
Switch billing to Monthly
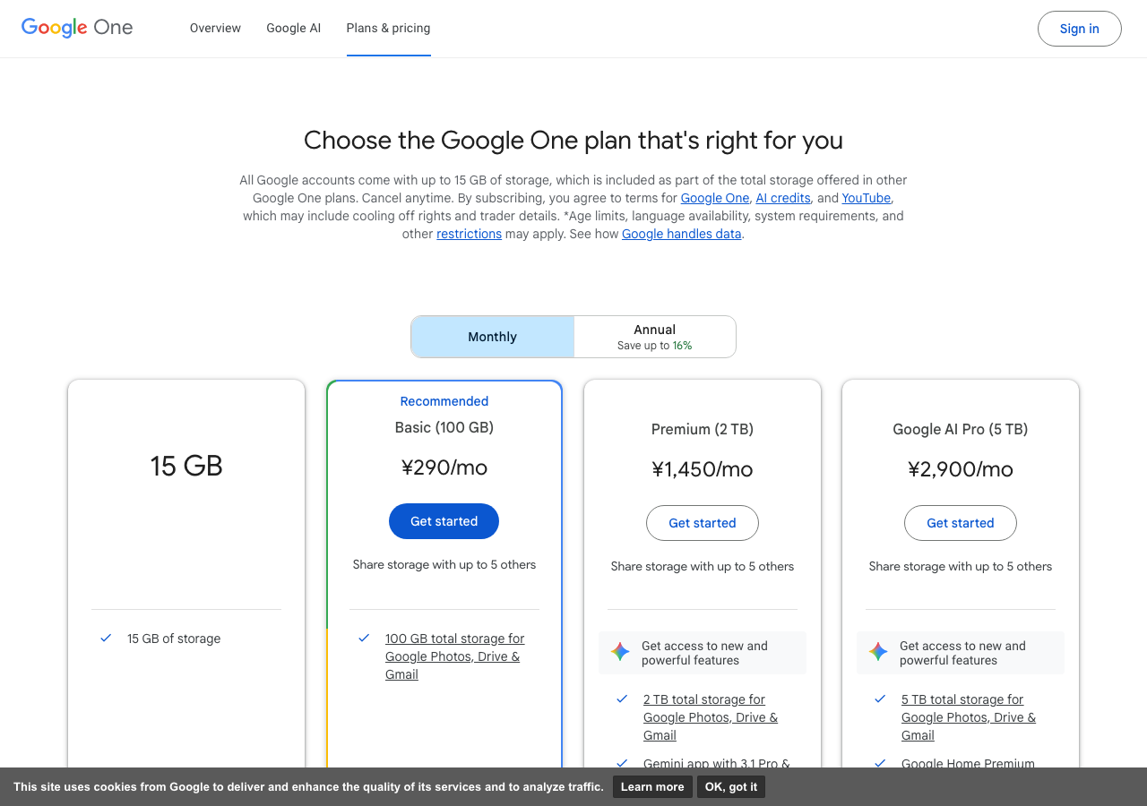[x=492, y=337]
